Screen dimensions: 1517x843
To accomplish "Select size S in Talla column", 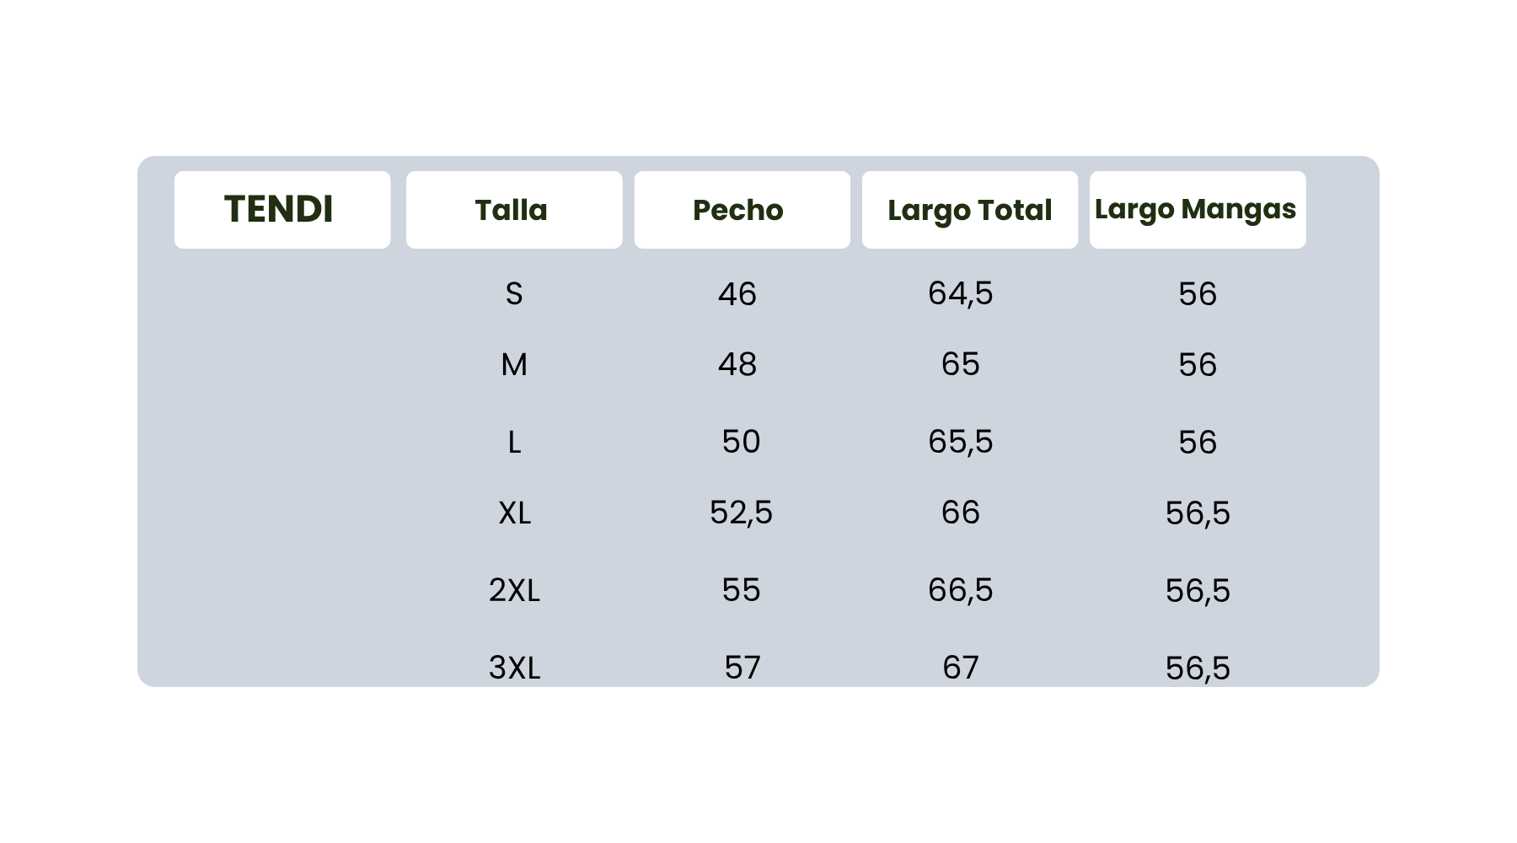I will point(514,294).
